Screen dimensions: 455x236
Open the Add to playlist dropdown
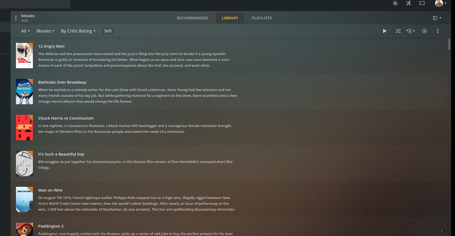tap(410, 31)
